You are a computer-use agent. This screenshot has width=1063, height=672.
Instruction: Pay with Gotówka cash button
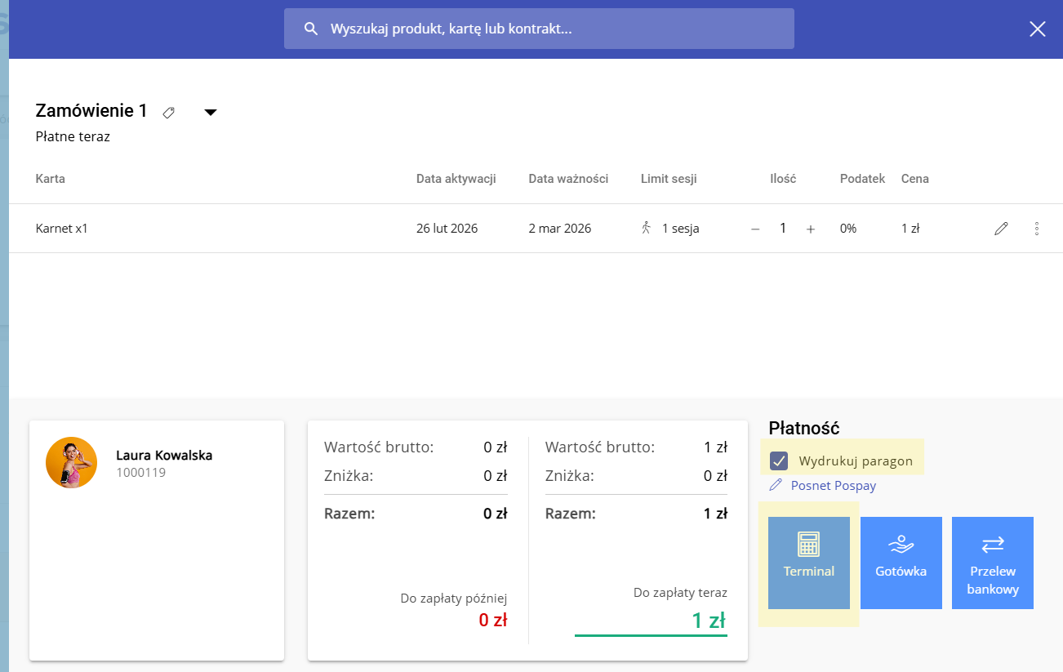pyautogui.click(x=901, y=563)
